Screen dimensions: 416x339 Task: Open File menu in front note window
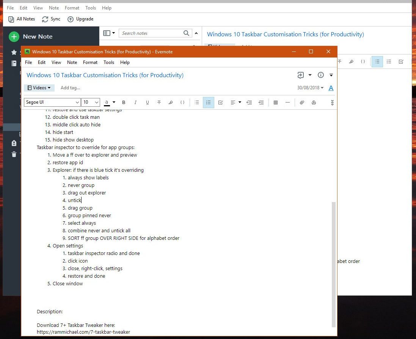[x=28, y=62]
